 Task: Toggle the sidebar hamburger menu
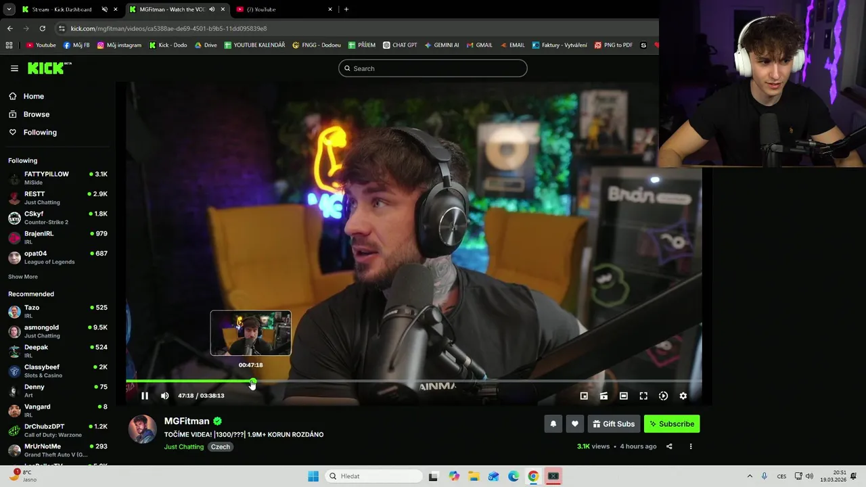(x=14, y=68)
